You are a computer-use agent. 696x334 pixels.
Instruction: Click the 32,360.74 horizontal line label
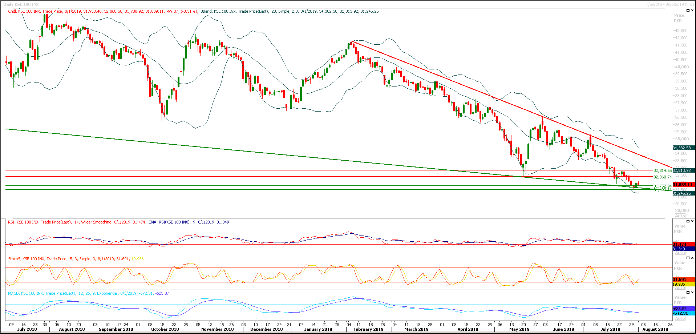pyautogui.click(x=662, y=177)
